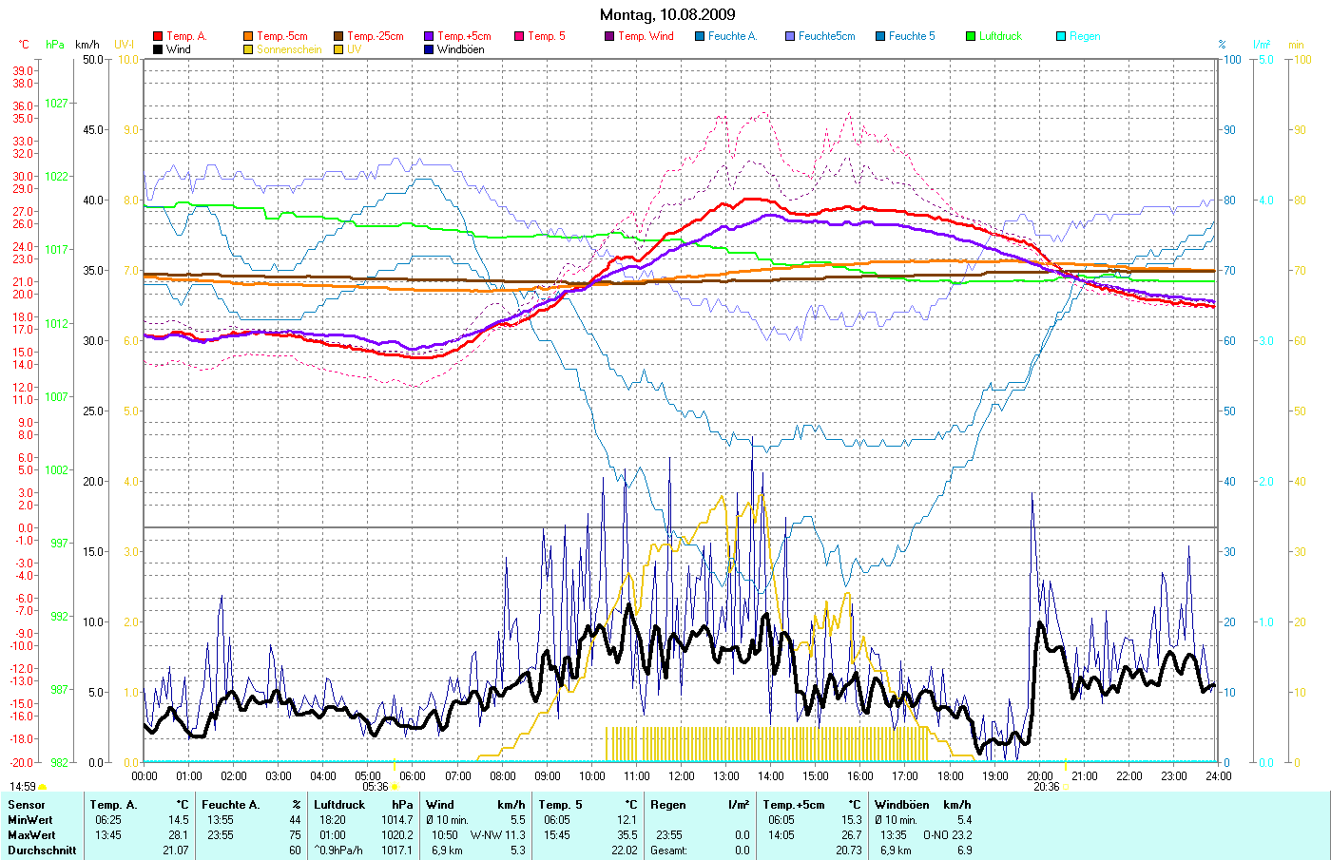This screenshot has width=1331, height=860.
Task: Click the purple Temp.+5cm legend square
Action: (x=429, y=36)
